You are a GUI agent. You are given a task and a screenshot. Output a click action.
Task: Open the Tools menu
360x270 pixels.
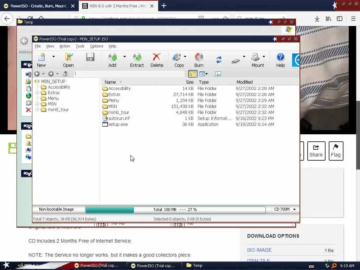coord(80,46)
